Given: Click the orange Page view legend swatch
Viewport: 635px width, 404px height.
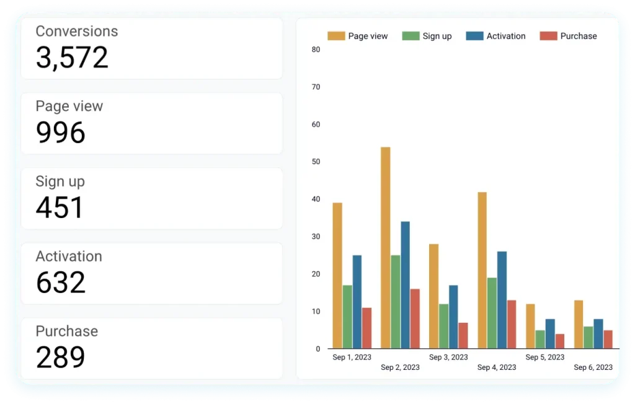Looking at the screenshot, I should 336,36.
